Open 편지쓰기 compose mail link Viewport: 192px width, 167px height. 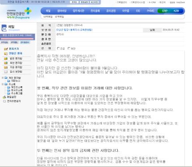[14, 49]
